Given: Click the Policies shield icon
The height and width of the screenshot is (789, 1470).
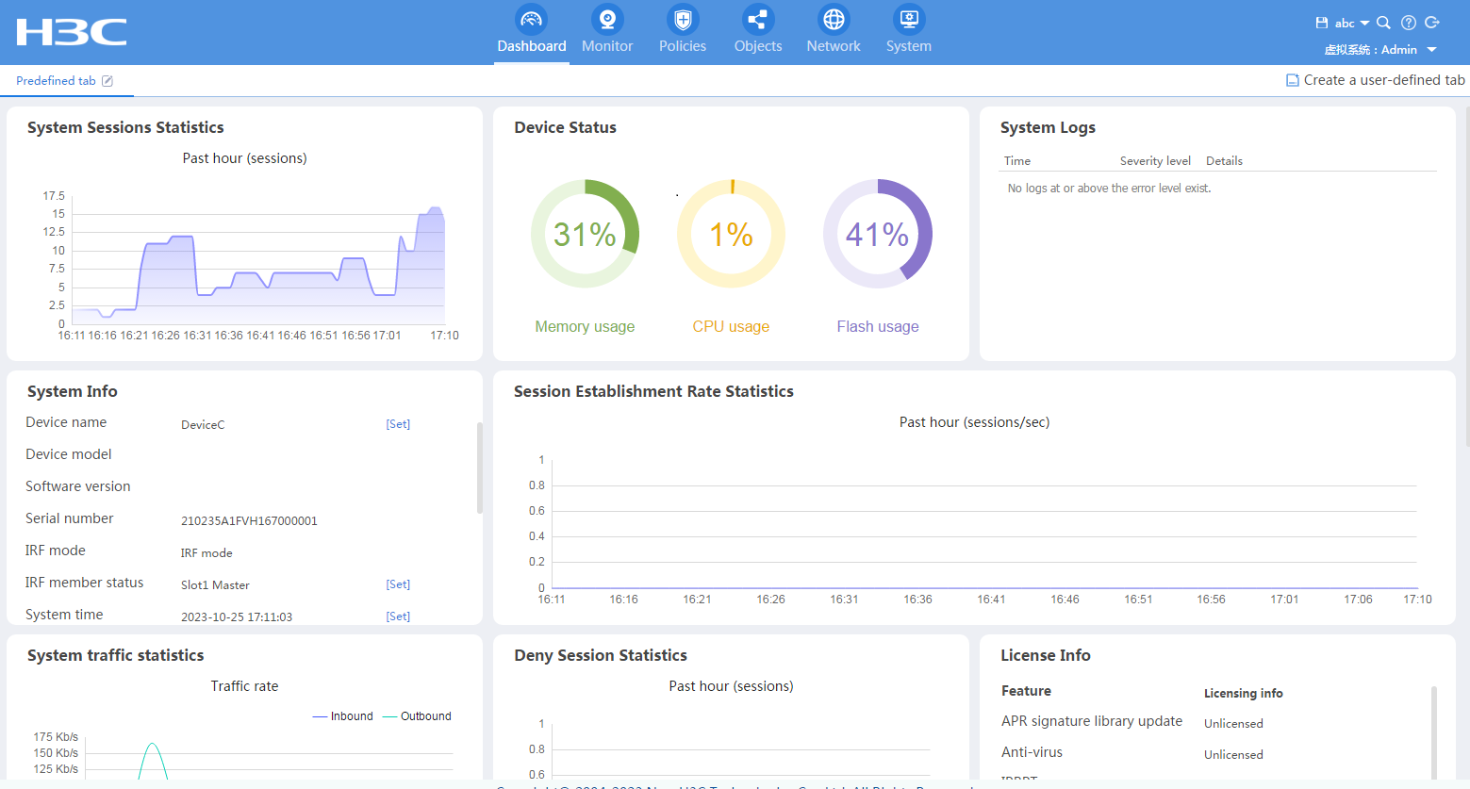Looking at the screenshot, I should pos(683,20).
